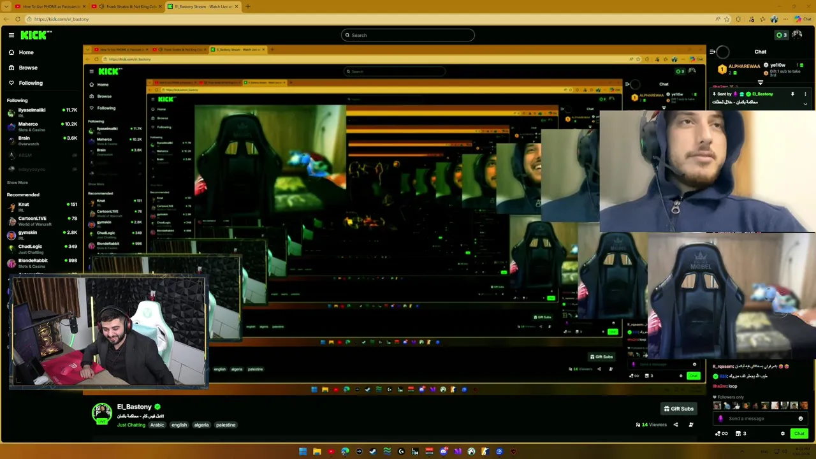Screen dimensions: 816x459
Task: Select the english tag
Action: (x=179, y=425)
